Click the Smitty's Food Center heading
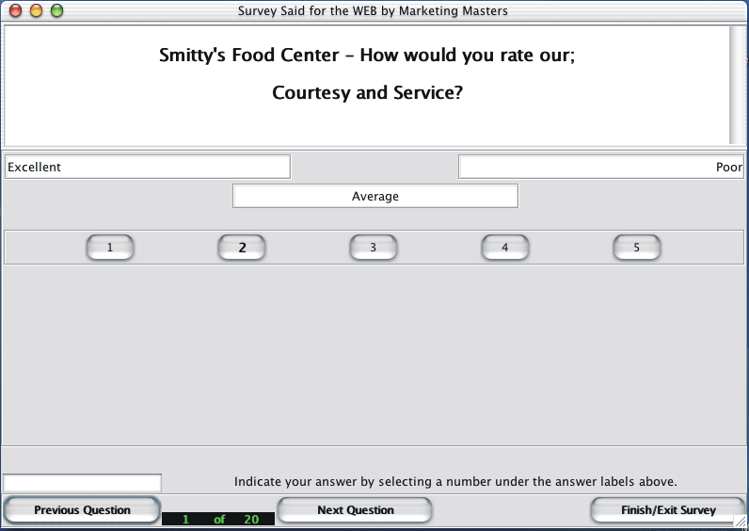Image resolution: width=749 pixels, height=531 pixels. click(x=367, y=55)
